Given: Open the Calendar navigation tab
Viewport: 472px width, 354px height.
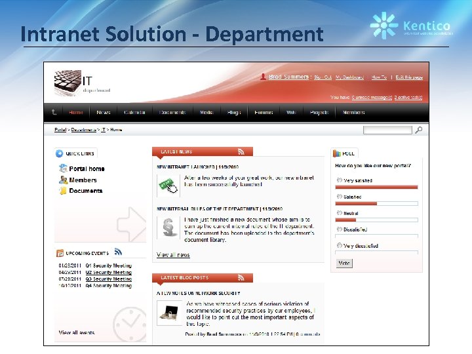Looking at the screenshot, I should [134, 112].
